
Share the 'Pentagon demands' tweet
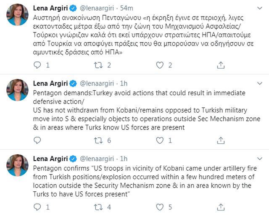[x=221, y=140]
